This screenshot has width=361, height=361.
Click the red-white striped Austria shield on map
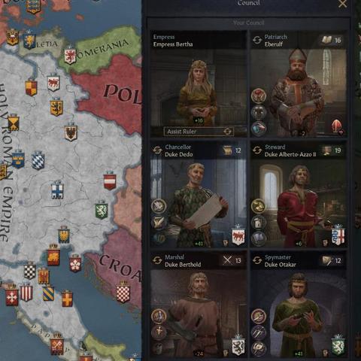(x=110, y=180)
